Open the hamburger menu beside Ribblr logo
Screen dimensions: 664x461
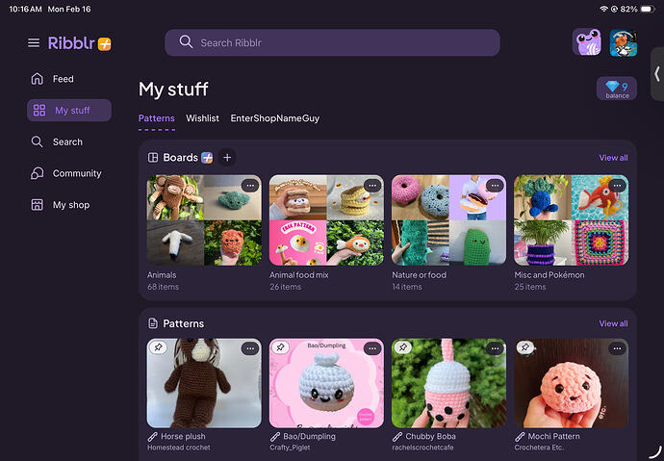(34, 43)
